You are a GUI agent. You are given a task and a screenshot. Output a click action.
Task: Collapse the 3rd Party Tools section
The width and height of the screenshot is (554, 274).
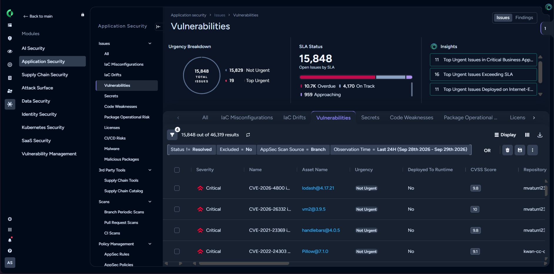[x=150, y=170]
